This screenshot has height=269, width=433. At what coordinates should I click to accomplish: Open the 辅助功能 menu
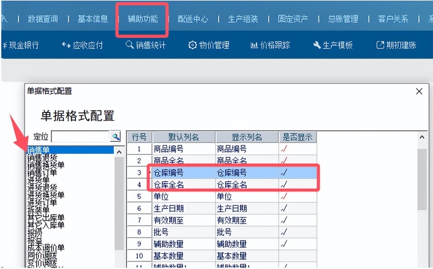point(143,19)
